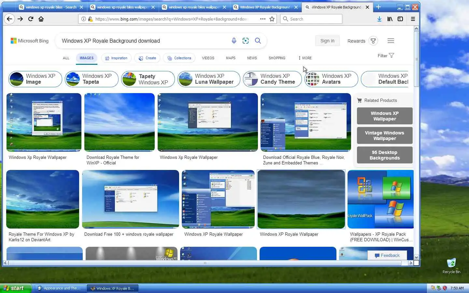Go forward with the browser forward arrow

[20, 19]
